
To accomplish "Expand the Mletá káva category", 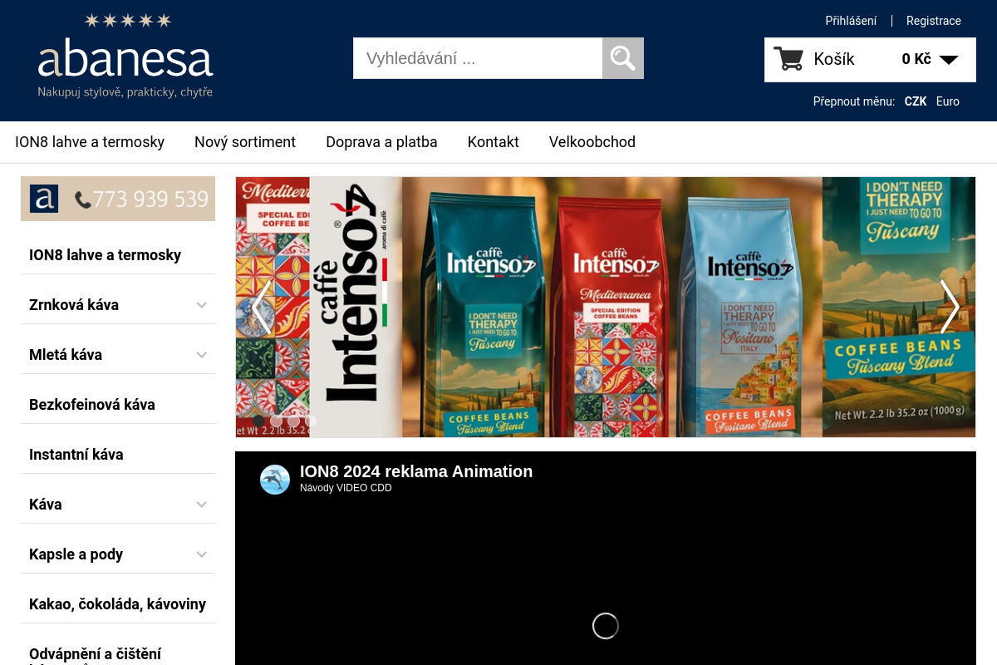I will (x=201, y=355).
